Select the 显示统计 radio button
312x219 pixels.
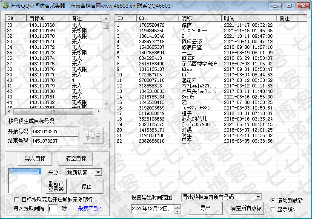click(272, 209)
